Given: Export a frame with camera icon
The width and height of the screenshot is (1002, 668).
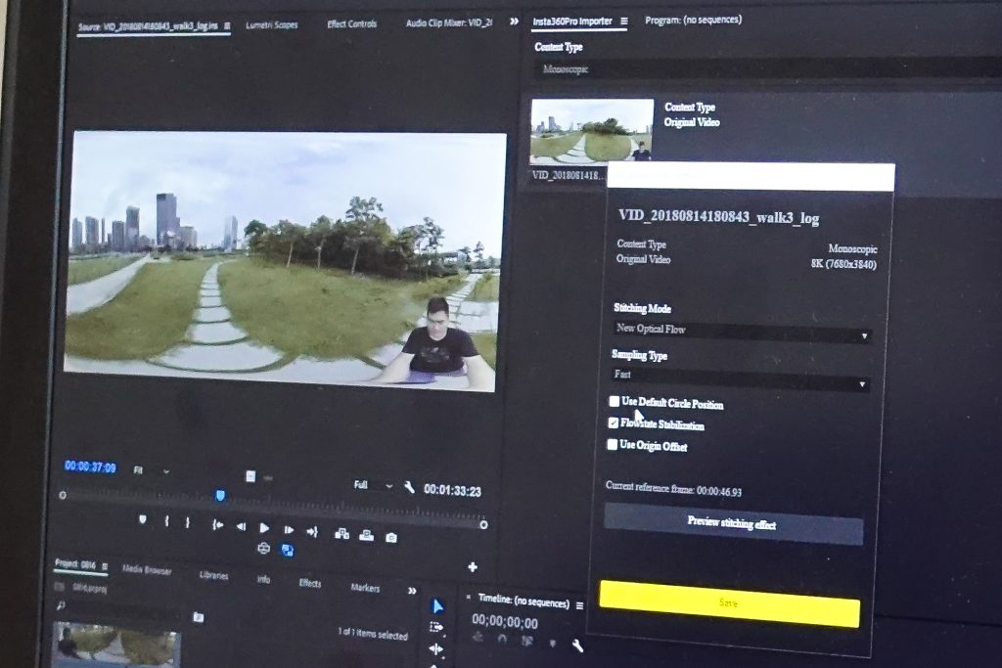Looking at the screenshot, I should (391, 538).
